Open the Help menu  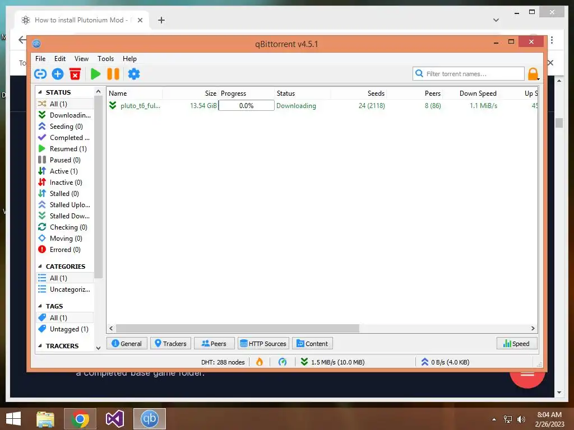pyautogui.click(x=129, y=58)
